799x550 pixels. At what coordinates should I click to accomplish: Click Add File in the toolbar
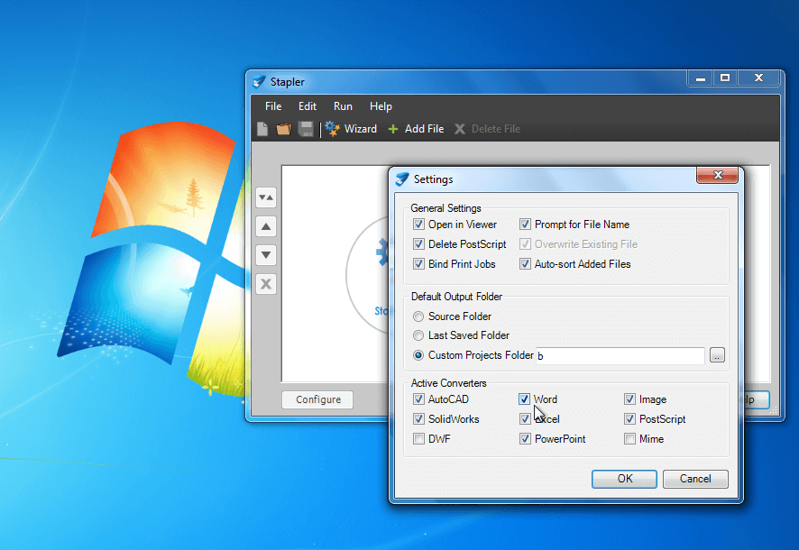click(416, 129)
